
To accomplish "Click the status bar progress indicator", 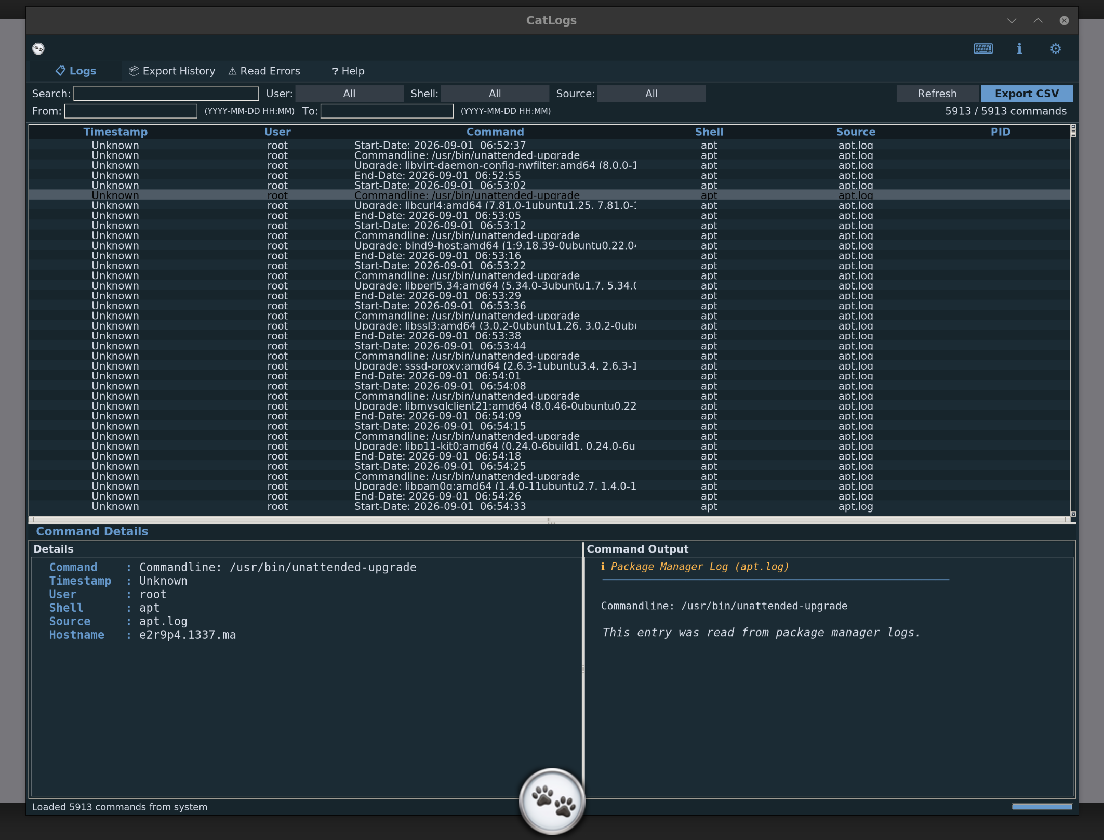I will click(1042, 807).
